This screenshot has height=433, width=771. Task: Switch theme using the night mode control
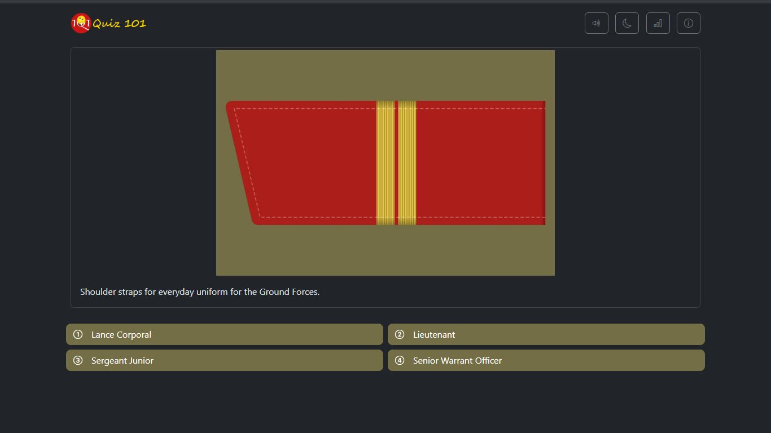627,23
